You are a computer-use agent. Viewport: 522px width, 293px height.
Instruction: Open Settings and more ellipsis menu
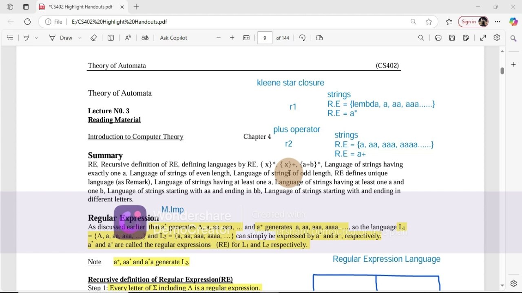pos(498,22)
